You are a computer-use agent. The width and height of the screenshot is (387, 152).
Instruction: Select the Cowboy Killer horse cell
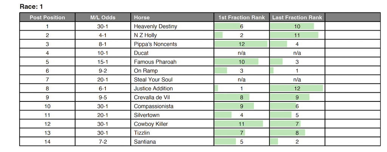tap(151, 124)
